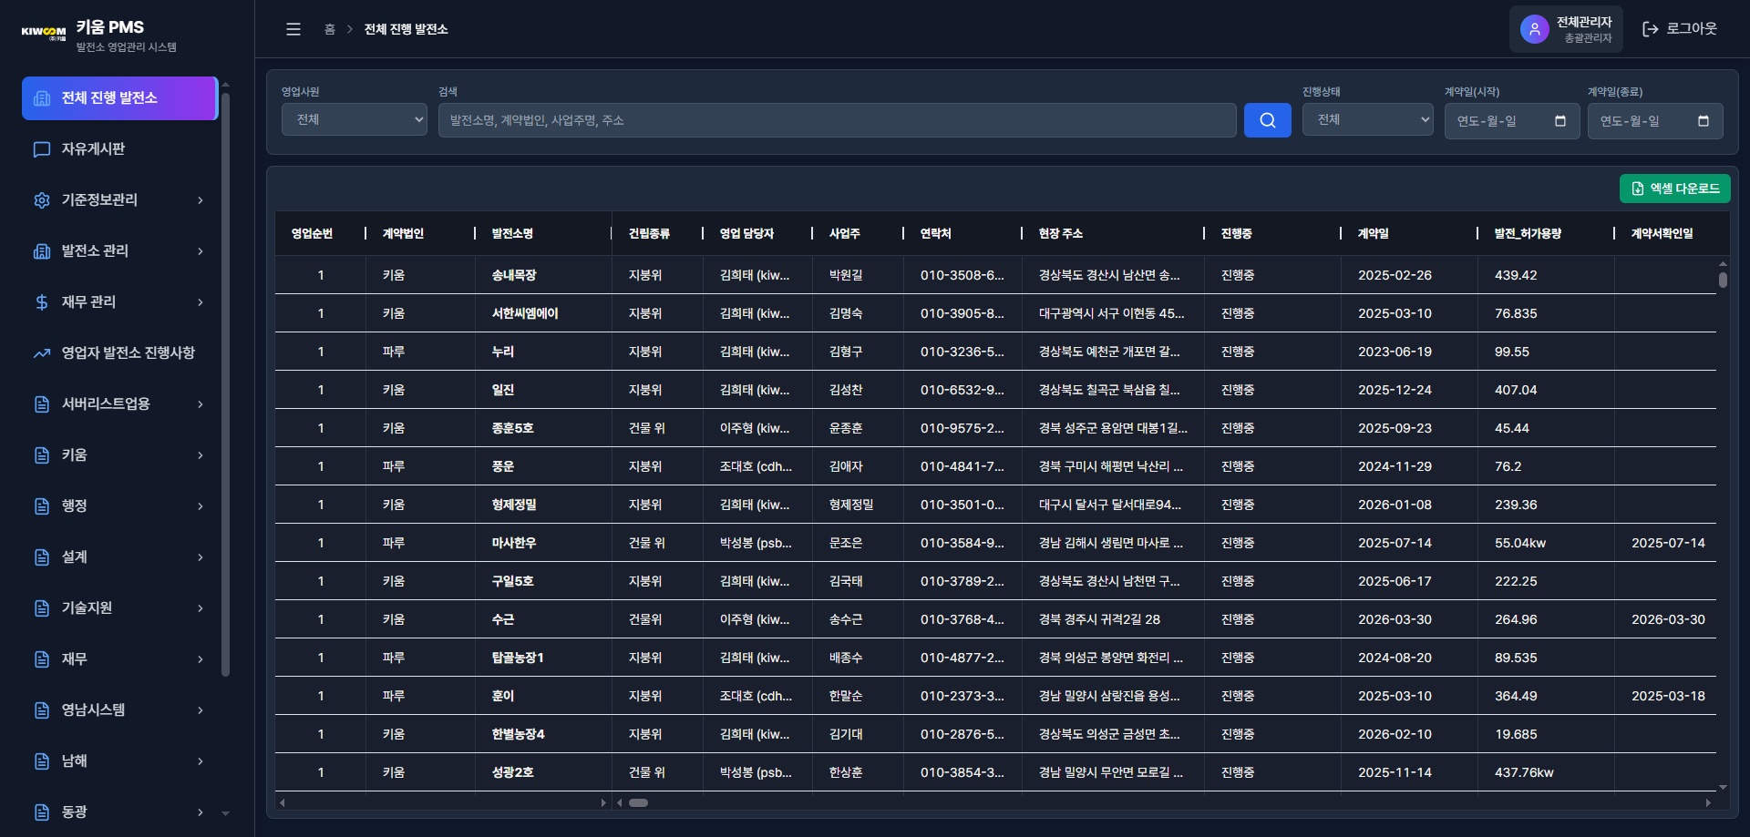Click the Kiwoom logo in sidebar
1750x837 pixels.
(x=43, y=33)
